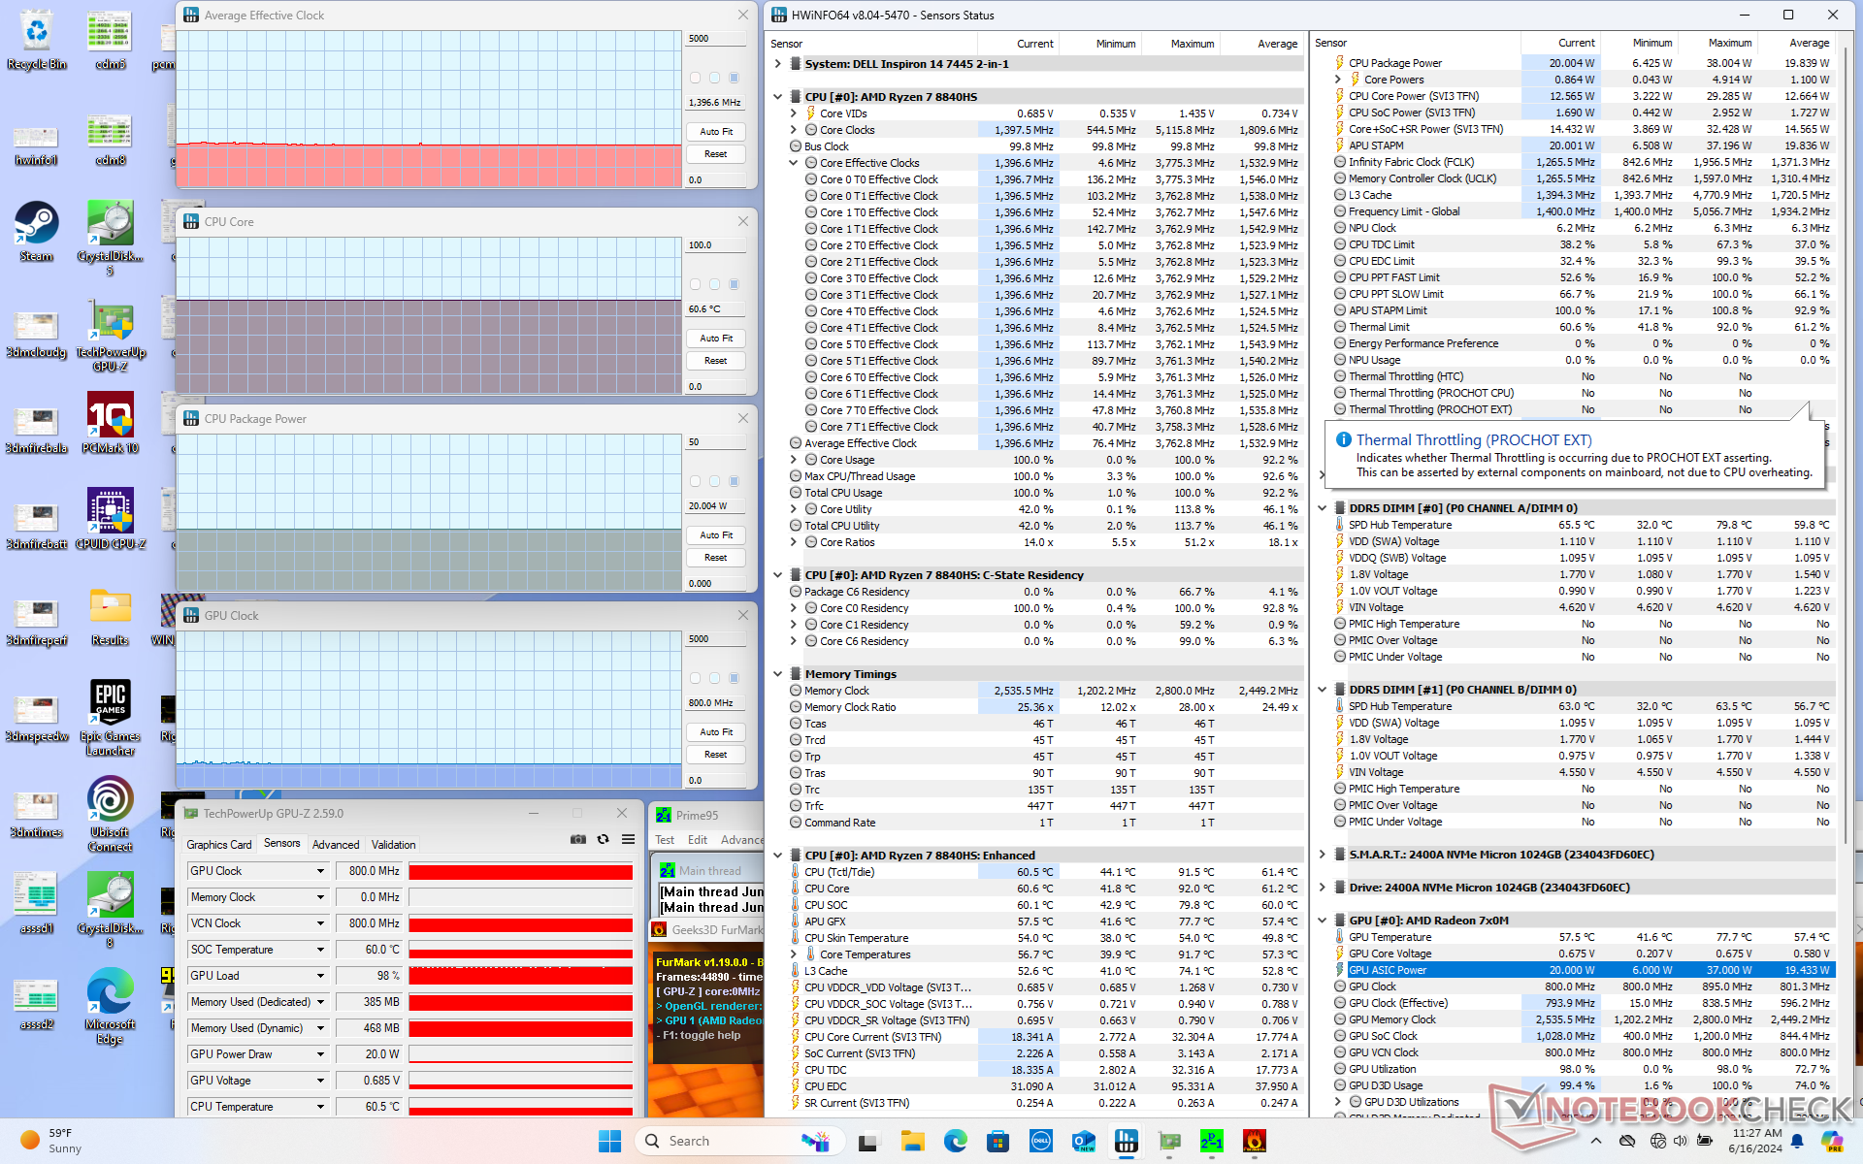
Task: Toggle rightmost checkbox in CPU Core graph
Action: [x=735, y=284]
